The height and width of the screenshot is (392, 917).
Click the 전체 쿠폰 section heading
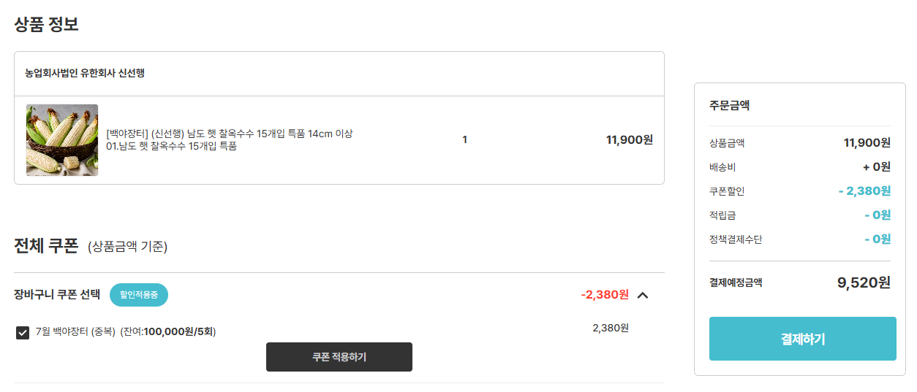pos(46,246)
